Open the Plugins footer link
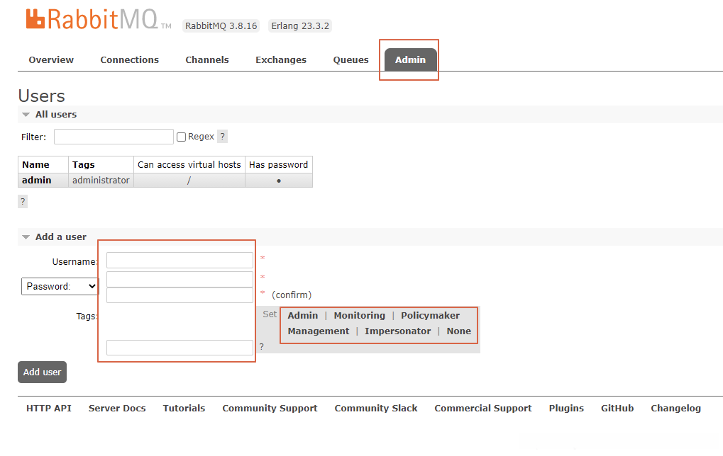 [566, 408]
